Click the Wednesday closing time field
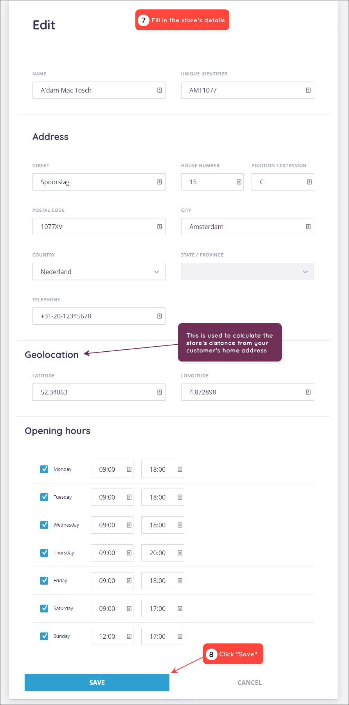The width and height of the screenshot is (349, 705). (163, 525)
